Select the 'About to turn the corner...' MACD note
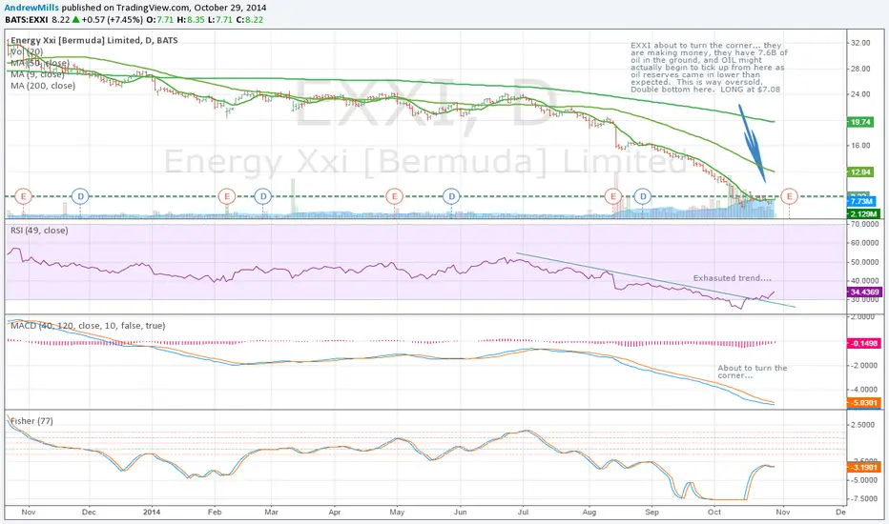The image size is (889, 524). tap(753, 372)
